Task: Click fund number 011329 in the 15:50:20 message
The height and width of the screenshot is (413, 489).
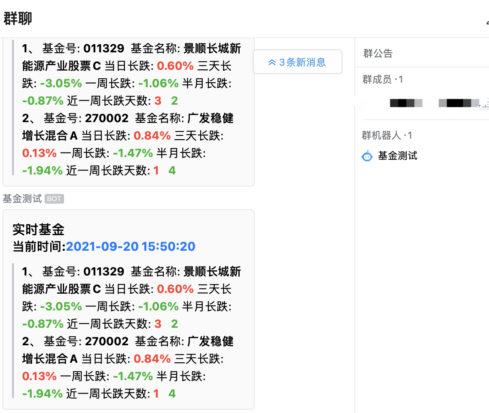Action: [x=104, y=271]
